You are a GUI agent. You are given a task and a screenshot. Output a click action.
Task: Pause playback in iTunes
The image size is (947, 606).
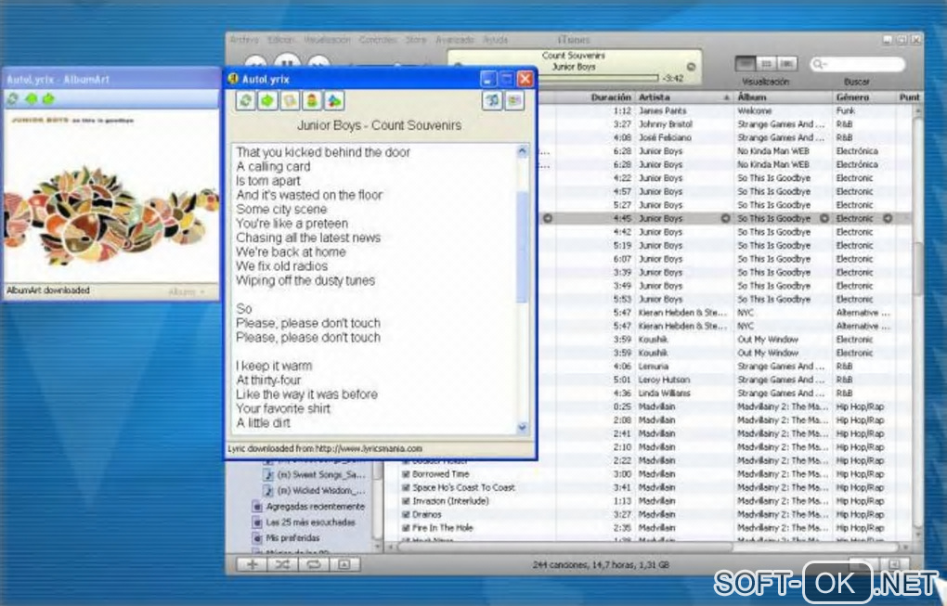[x=288, y=60]
